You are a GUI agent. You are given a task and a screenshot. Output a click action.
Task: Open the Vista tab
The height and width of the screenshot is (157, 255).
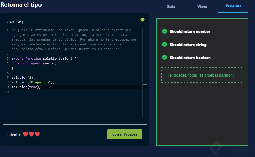tap(202, 7)
